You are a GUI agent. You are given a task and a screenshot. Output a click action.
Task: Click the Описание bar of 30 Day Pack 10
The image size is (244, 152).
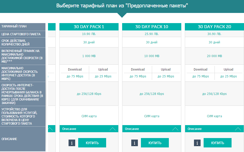[152, 129]
